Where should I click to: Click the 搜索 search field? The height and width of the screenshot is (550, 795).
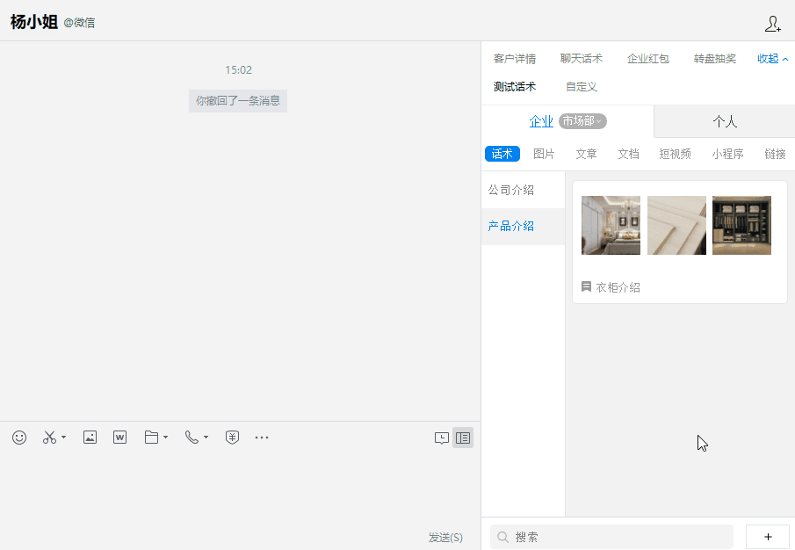click(x=611, y=537)
